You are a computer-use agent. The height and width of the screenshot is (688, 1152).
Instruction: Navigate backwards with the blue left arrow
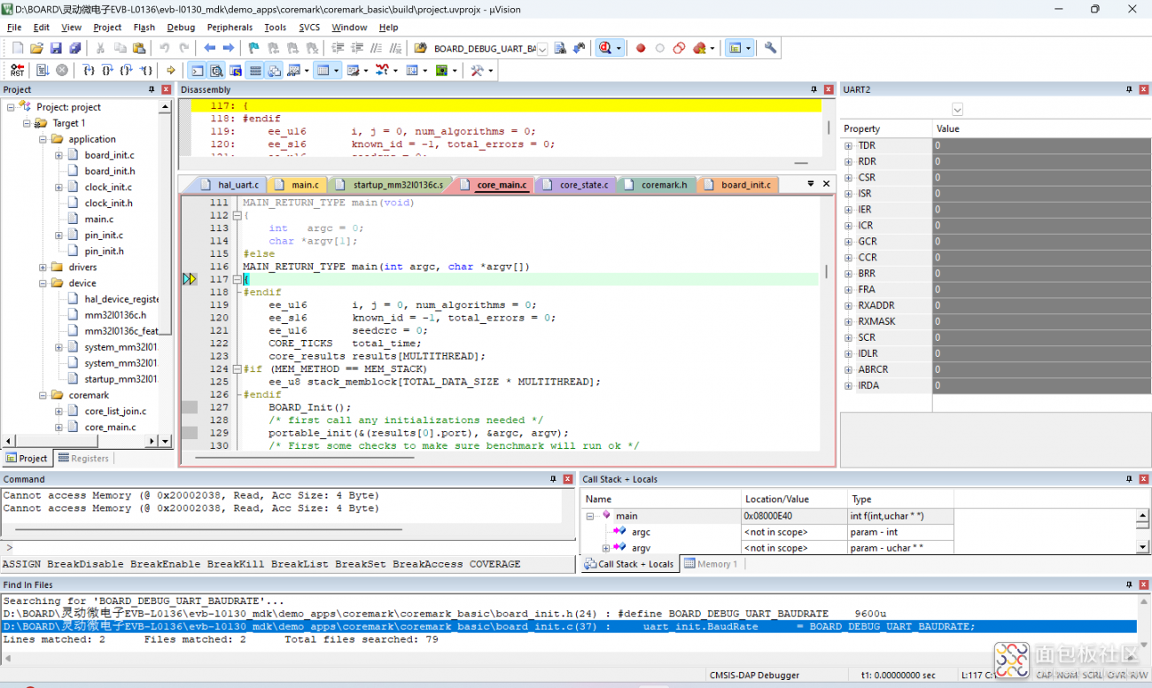tap(209, 48)
